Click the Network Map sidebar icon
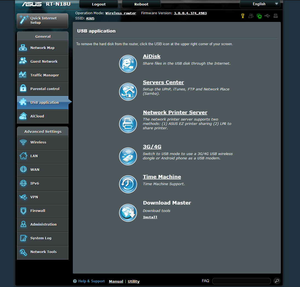Viewport: 300px width, 287px height. [x=23, y=48]
